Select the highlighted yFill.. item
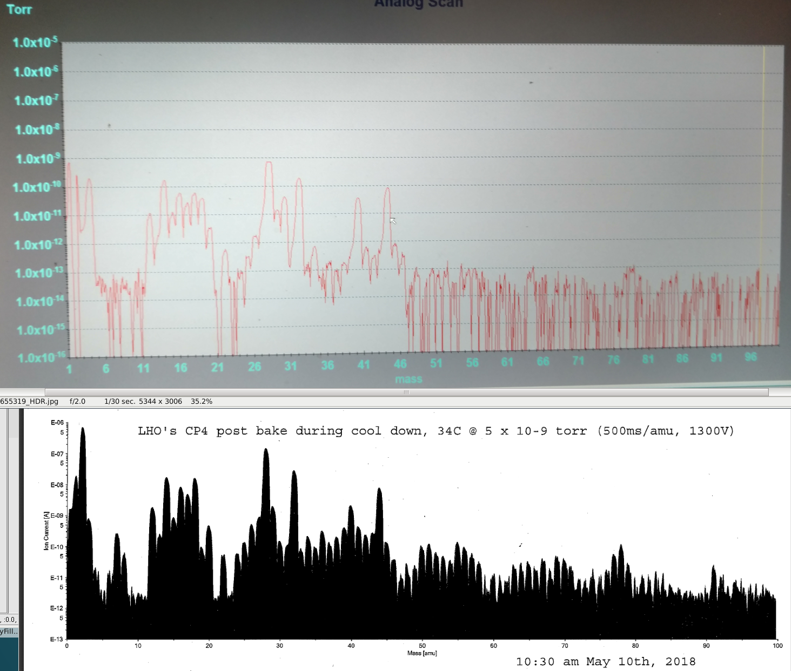This screenshot has height=671, width=791. pyautogui.click(x=9, y=631)
